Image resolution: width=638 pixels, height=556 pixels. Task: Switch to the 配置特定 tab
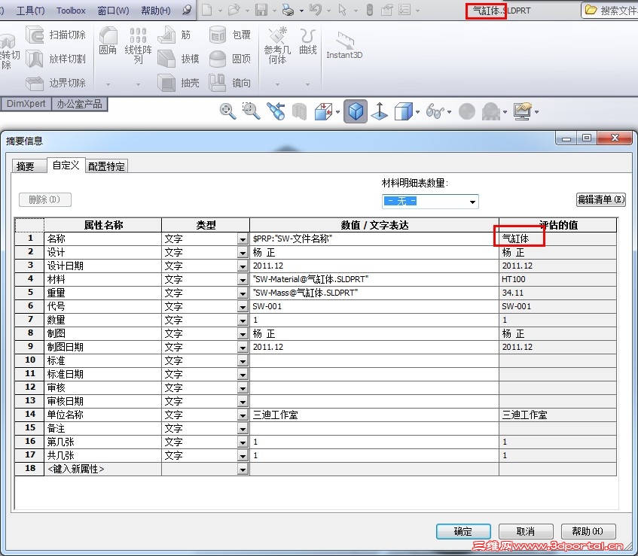(106, 166)
